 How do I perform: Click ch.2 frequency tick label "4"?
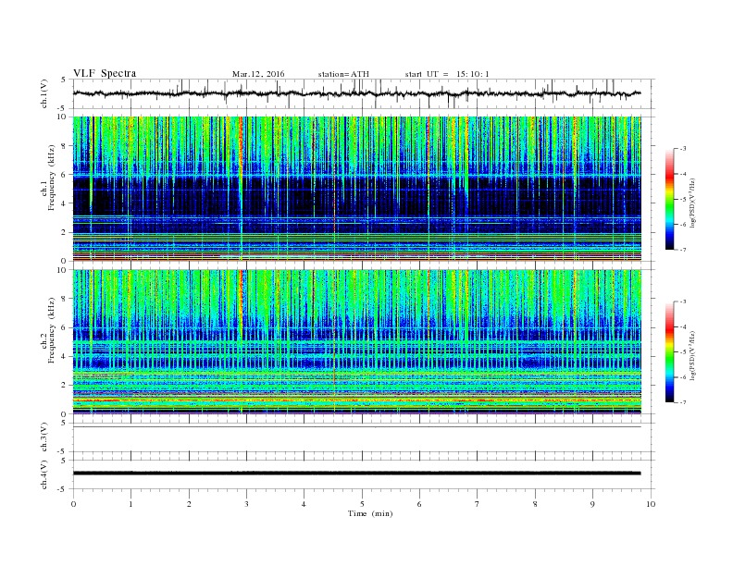coord(65,356)
